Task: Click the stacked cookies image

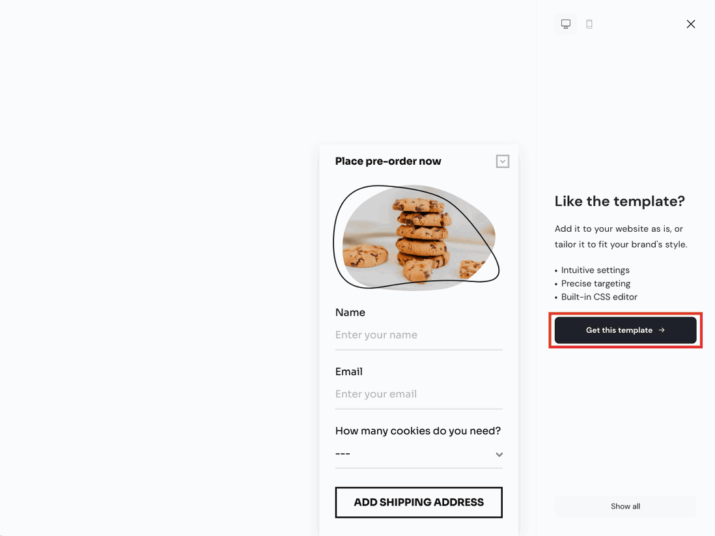Action: (x=417, y=238)
